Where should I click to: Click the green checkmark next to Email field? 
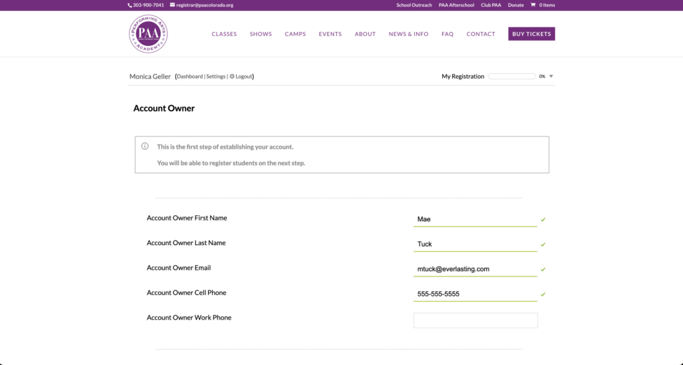[x=543, y=269]
